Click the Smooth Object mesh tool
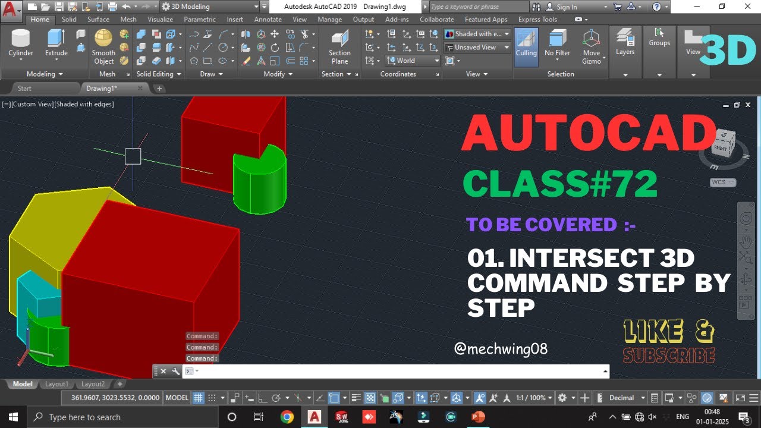The height and width of the screenshot is (428, 761). tap(103, 47)
